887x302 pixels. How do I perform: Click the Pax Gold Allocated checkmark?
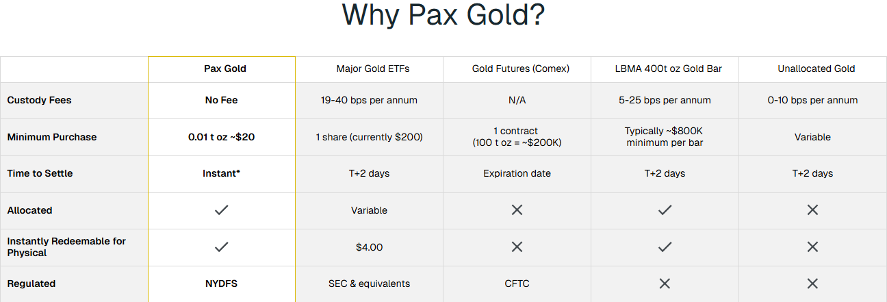point(221,210)
